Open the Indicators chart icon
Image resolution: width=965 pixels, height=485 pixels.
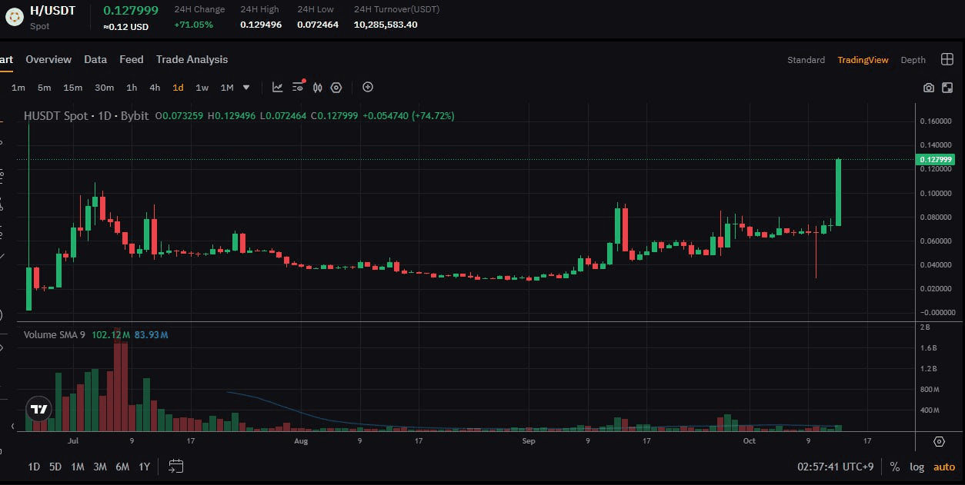point(278,88)
